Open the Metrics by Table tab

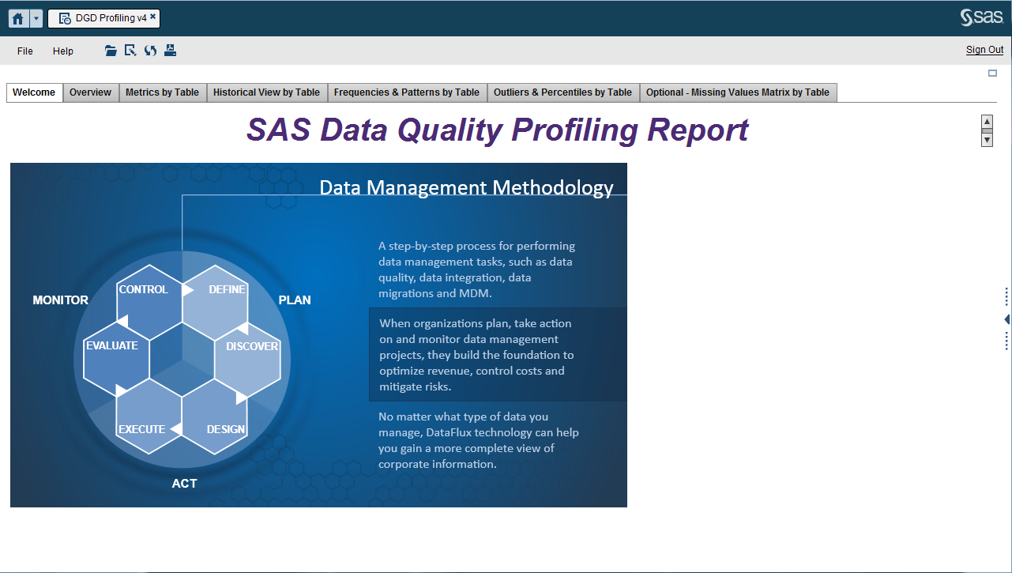[162, 92]
